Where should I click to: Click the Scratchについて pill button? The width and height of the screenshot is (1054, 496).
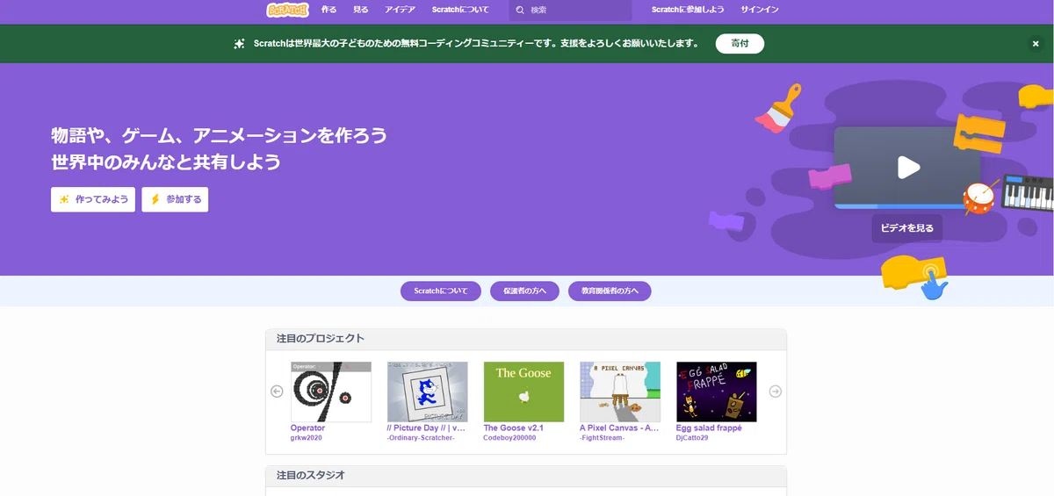point(441,291)
